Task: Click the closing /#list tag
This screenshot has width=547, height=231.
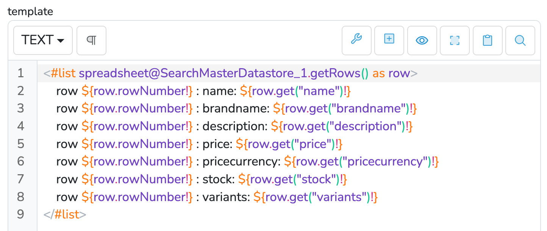Action: point(65,214)
